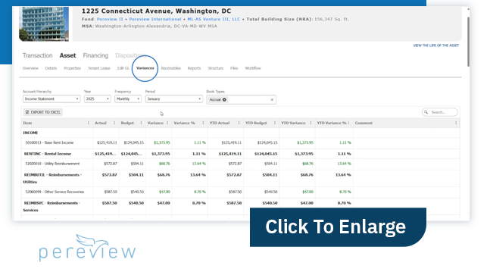Open the YTD Budget column menu
490x275 pixels.
pos(275,123)
